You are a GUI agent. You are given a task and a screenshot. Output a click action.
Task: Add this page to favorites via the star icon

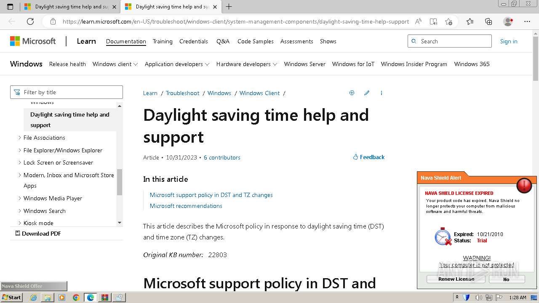point(448,21)
